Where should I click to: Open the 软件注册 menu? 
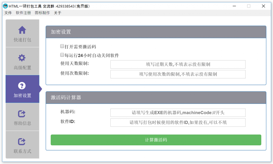[x=23, y=13]
